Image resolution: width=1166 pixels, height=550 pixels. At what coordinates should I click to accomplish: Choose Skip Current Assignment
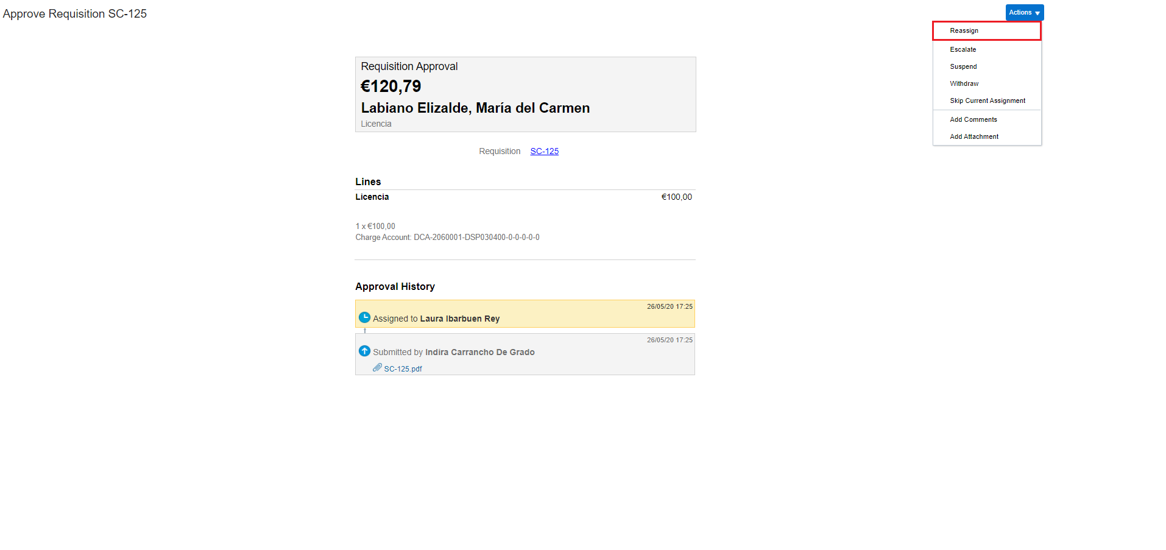pyautogui.click(x=987, y=100)
